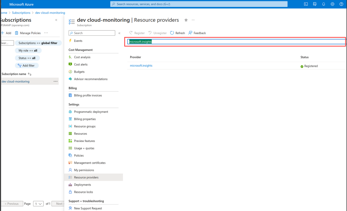
Task: Click Microsoft Azure logo text
Action: click(21, 4)
